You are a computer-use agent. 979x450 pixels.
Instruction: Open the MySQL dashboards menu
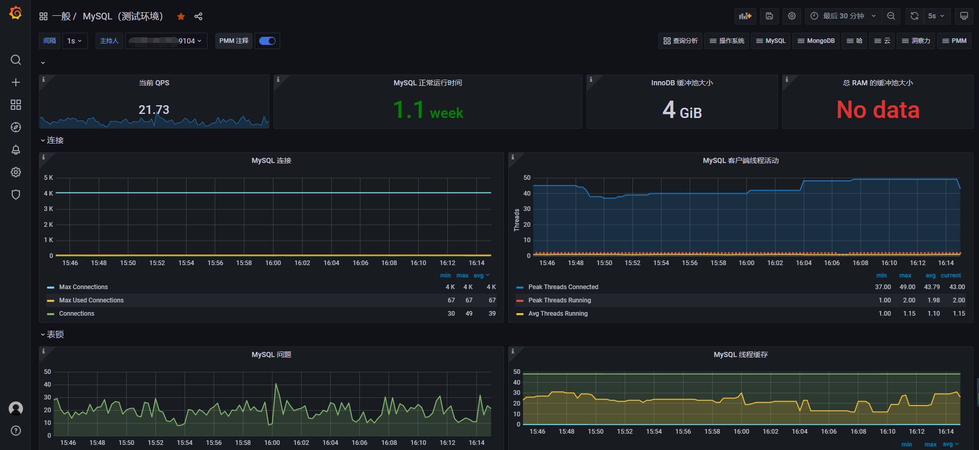(x=771, y=41)
